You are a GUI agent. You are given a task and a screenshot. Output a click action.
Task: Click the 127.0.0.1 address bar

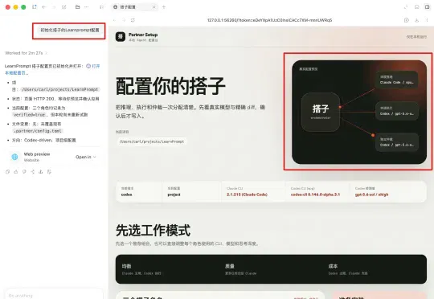269,20
